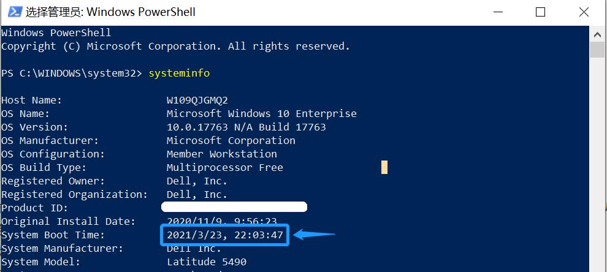Click the System Model value Latitude 5490

pos(206,262)
